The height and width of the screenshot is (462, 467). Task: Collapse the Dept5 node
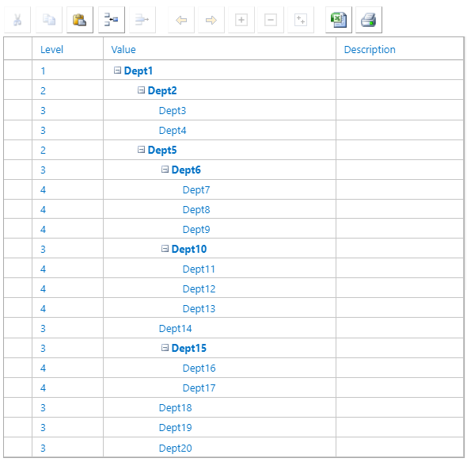coord(141,150)
